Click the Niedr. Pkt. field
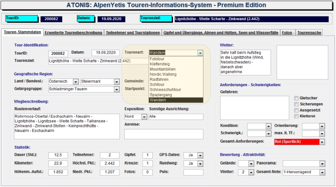The image size is (336, 187). pos(110,172)
